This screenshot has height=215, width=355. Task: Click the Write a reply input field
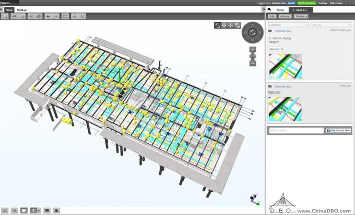click(296, 130)
